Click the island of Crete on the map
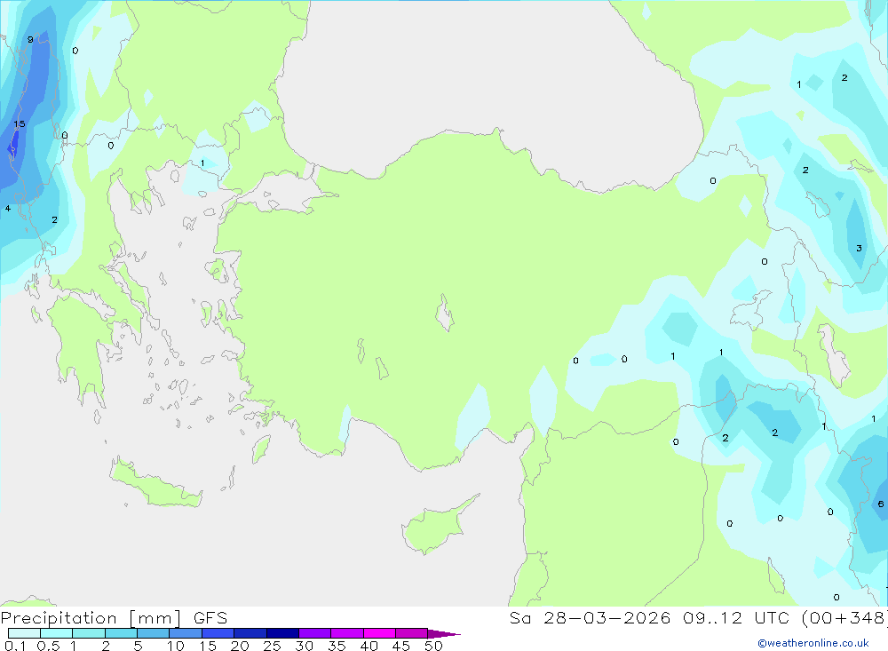Image resolution: width=888 pixels, height=651 pixels. [155, 483]
